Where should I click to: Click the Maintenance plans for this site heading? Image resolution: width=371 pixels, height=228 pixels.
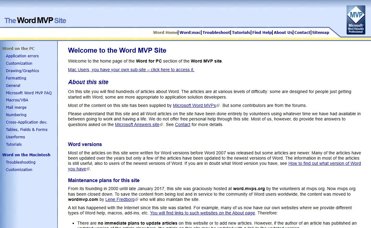[x=104, y=181]
